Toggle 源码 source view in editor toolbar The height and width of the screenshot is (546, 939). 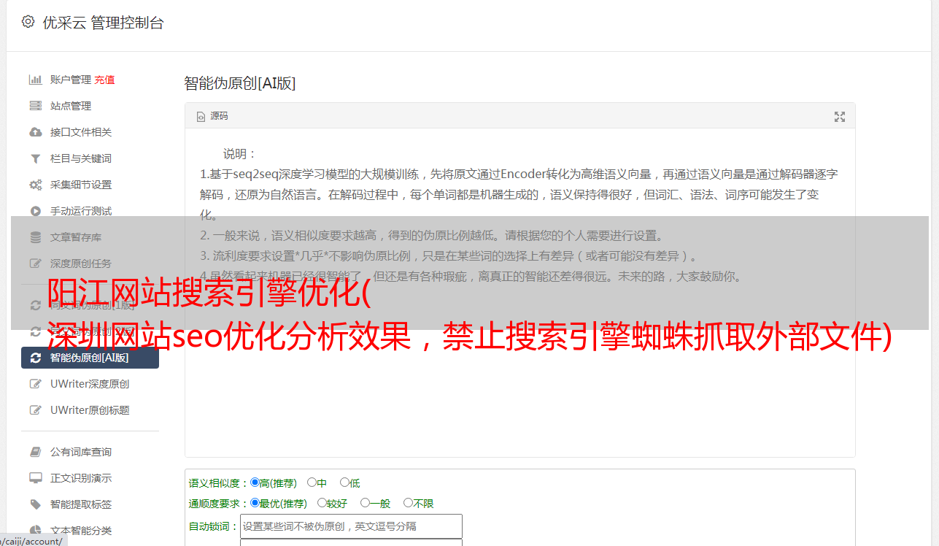click(212, 116)
